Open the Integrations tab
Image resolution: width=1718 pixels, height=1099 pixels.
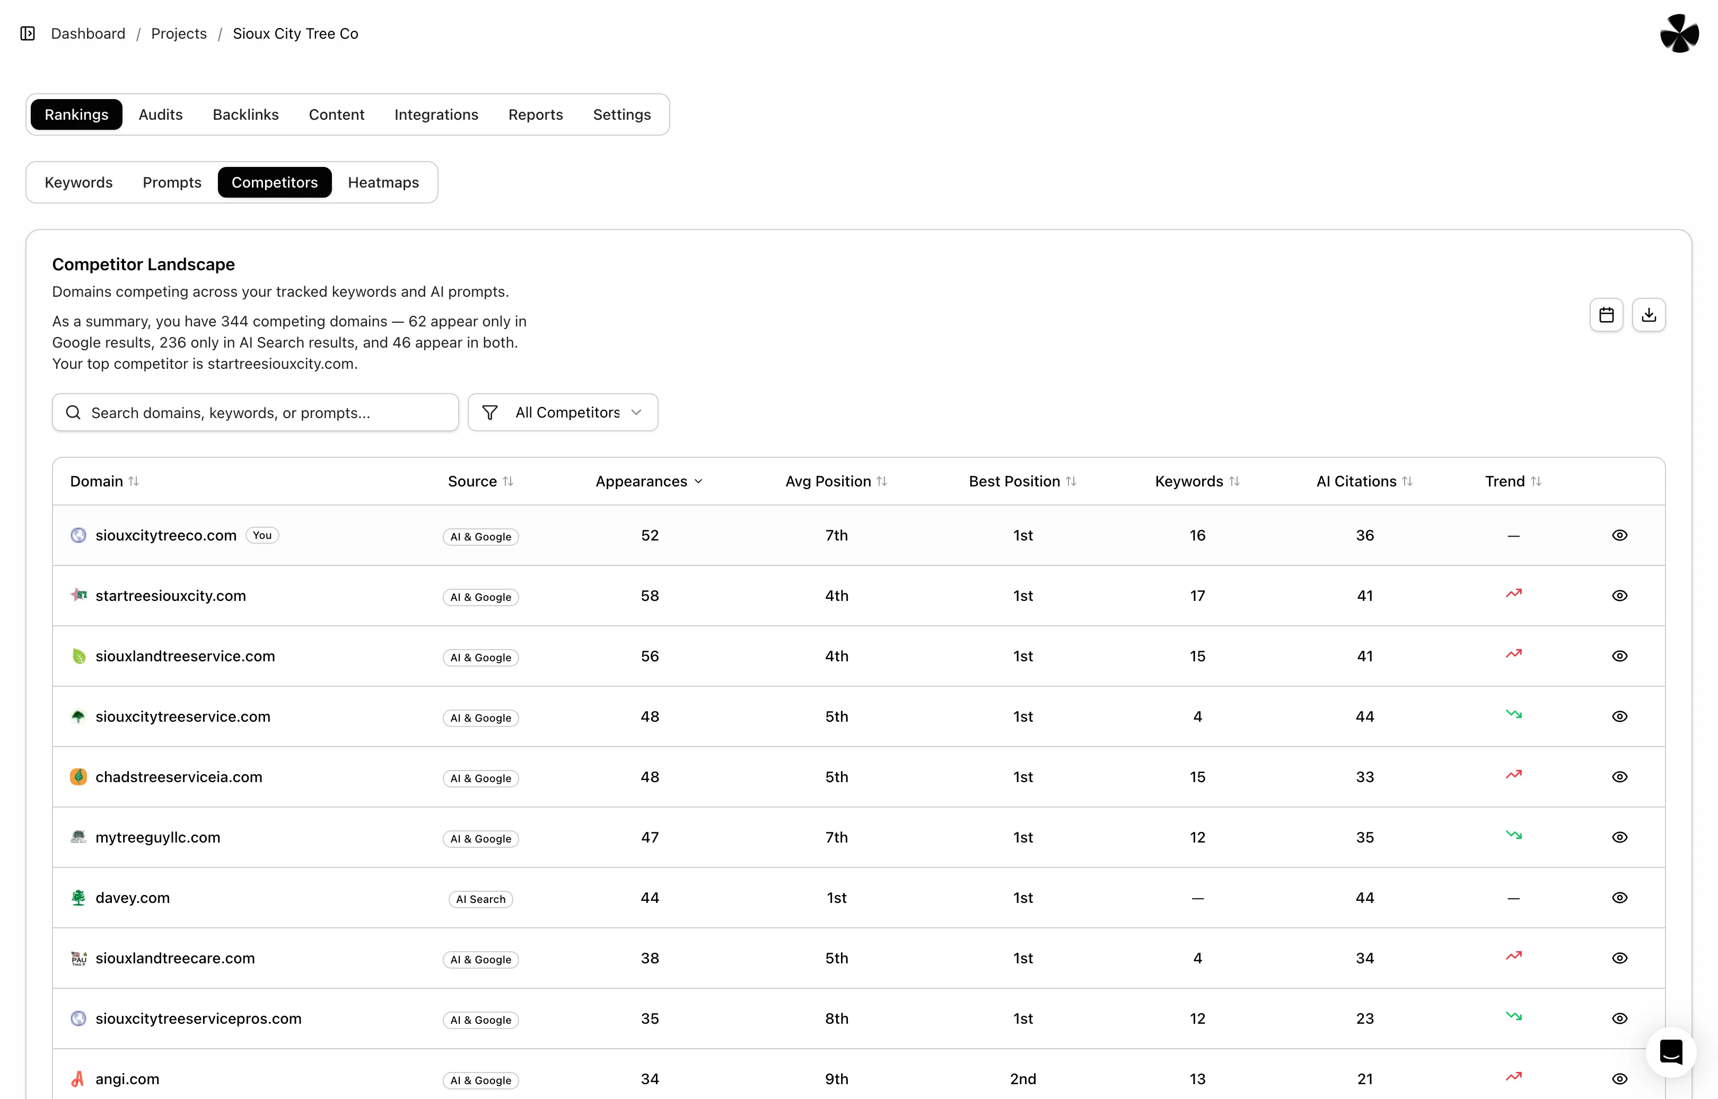[x=436, y=114]
